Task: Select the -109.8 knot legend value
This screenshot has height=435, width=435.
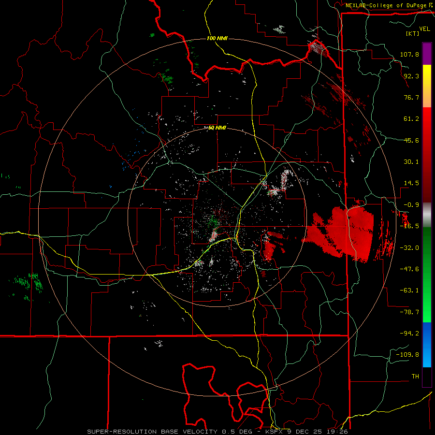Action: coord(407,355)
